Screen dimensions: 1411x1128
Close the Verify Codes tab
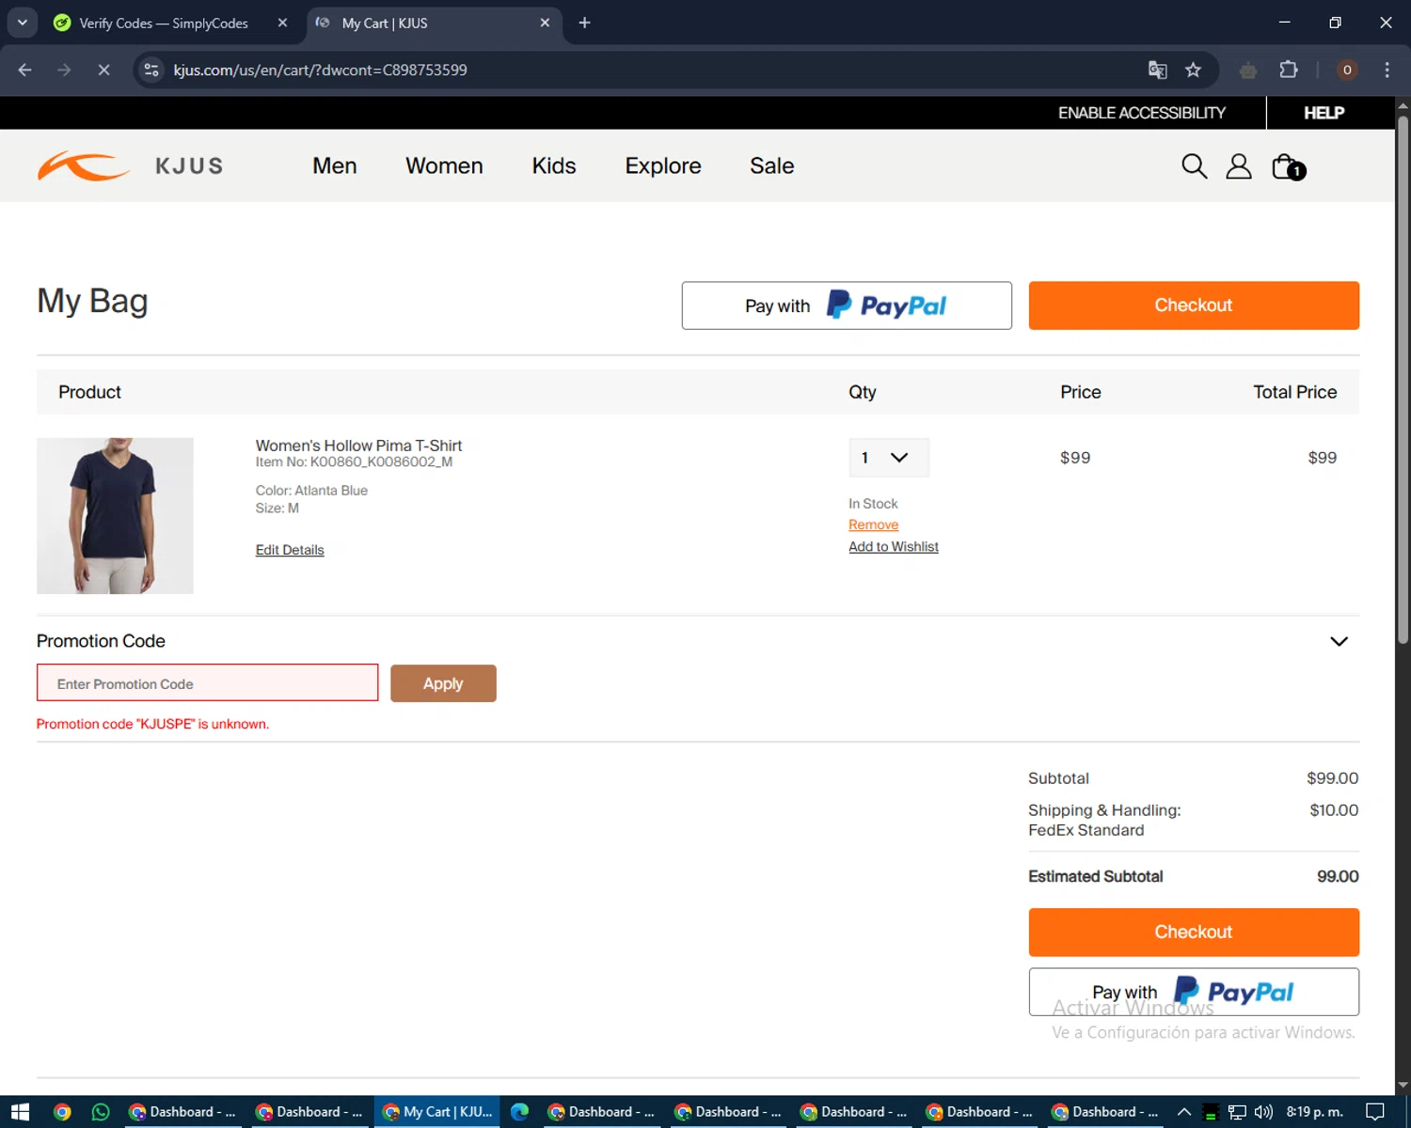click(282, 23)
